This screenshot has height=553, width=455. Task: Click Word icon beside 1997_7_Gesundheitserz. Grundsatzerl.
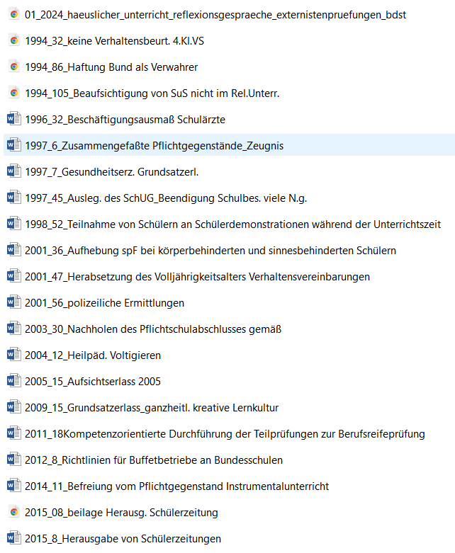(x=13, y=171)
